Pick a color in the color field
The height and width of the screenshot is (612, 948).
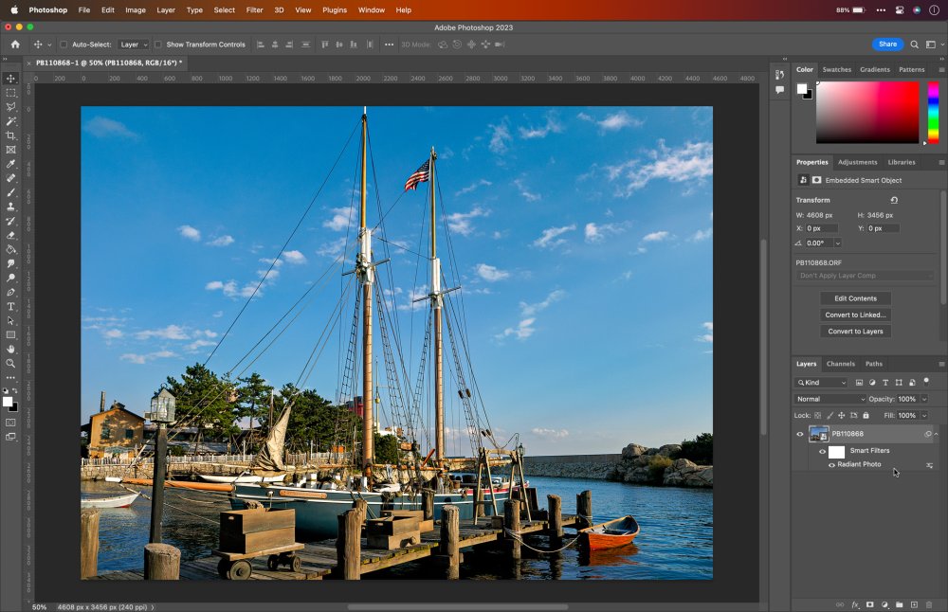pyautogui.click(x=866, y=112)
